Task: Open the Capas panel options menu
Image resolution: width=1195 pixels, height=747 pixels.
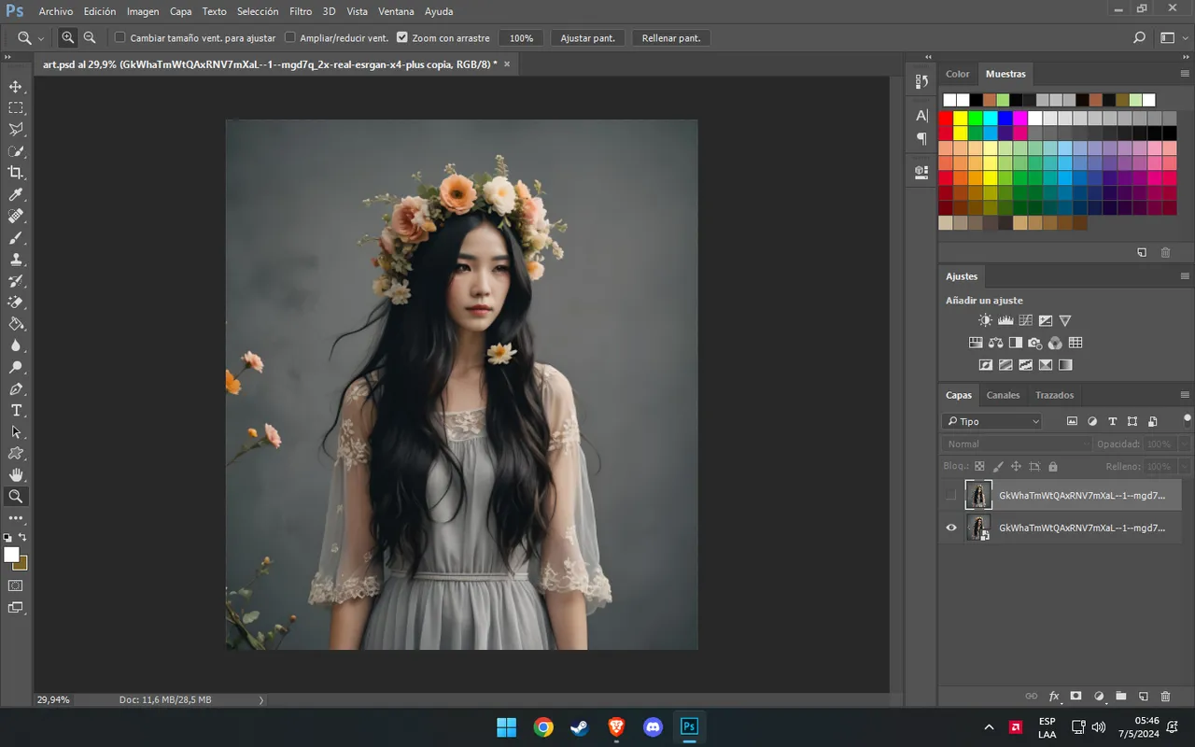Action: click(x=1185, y=395)
